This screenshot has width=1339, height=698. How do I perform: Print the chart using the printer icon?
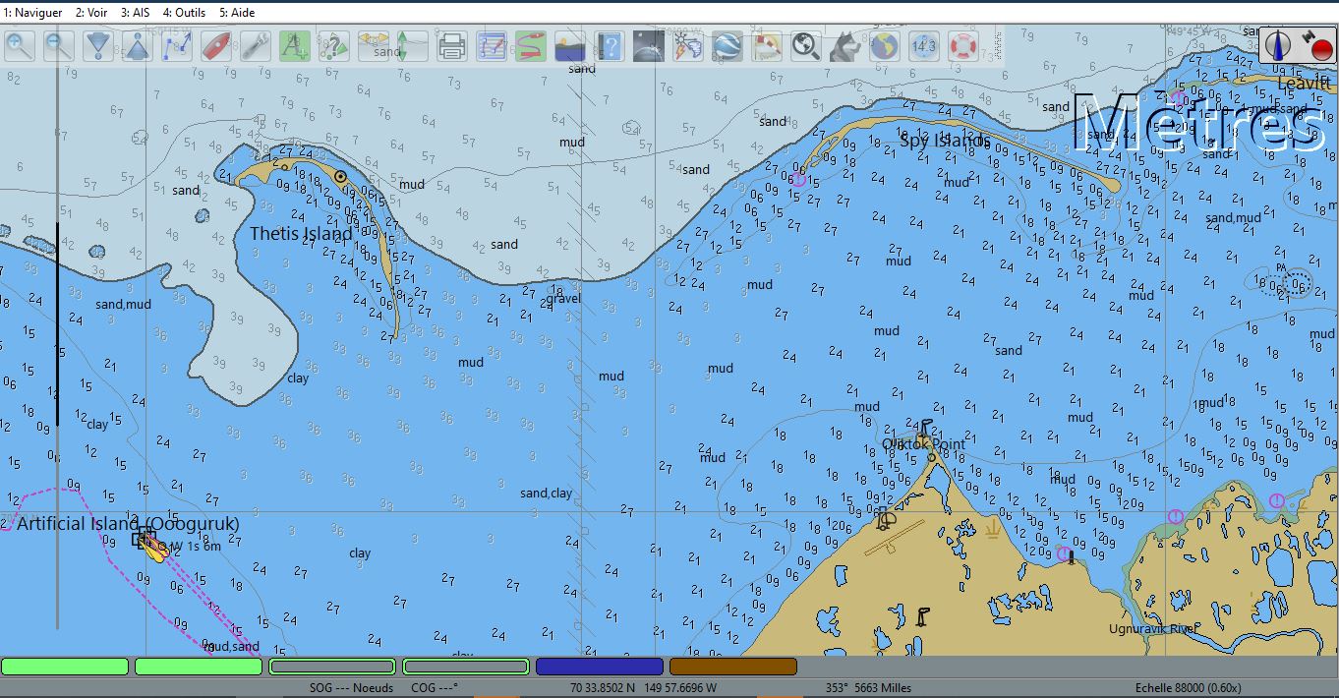point(452,46)
